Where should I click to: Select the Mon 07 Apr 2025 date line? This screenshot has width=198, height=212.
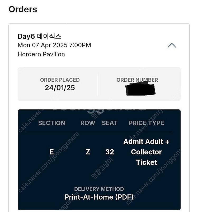click(x=54, y=45)
